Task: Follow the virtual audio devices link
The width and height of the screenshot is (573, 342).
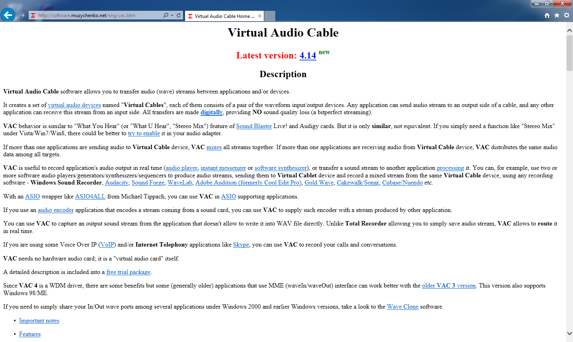Action: point(74,105)
